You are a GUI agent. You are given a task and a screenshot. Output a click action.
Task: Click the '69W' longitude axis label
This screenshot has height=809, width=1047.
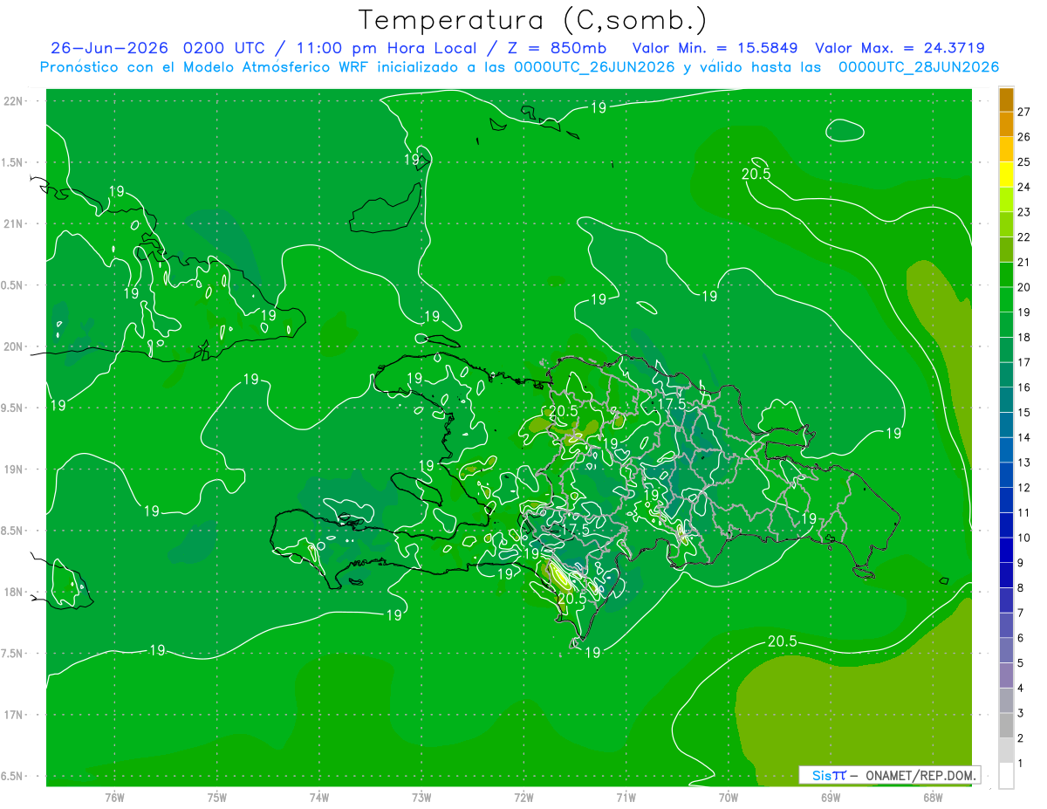(x=831, y=798)
